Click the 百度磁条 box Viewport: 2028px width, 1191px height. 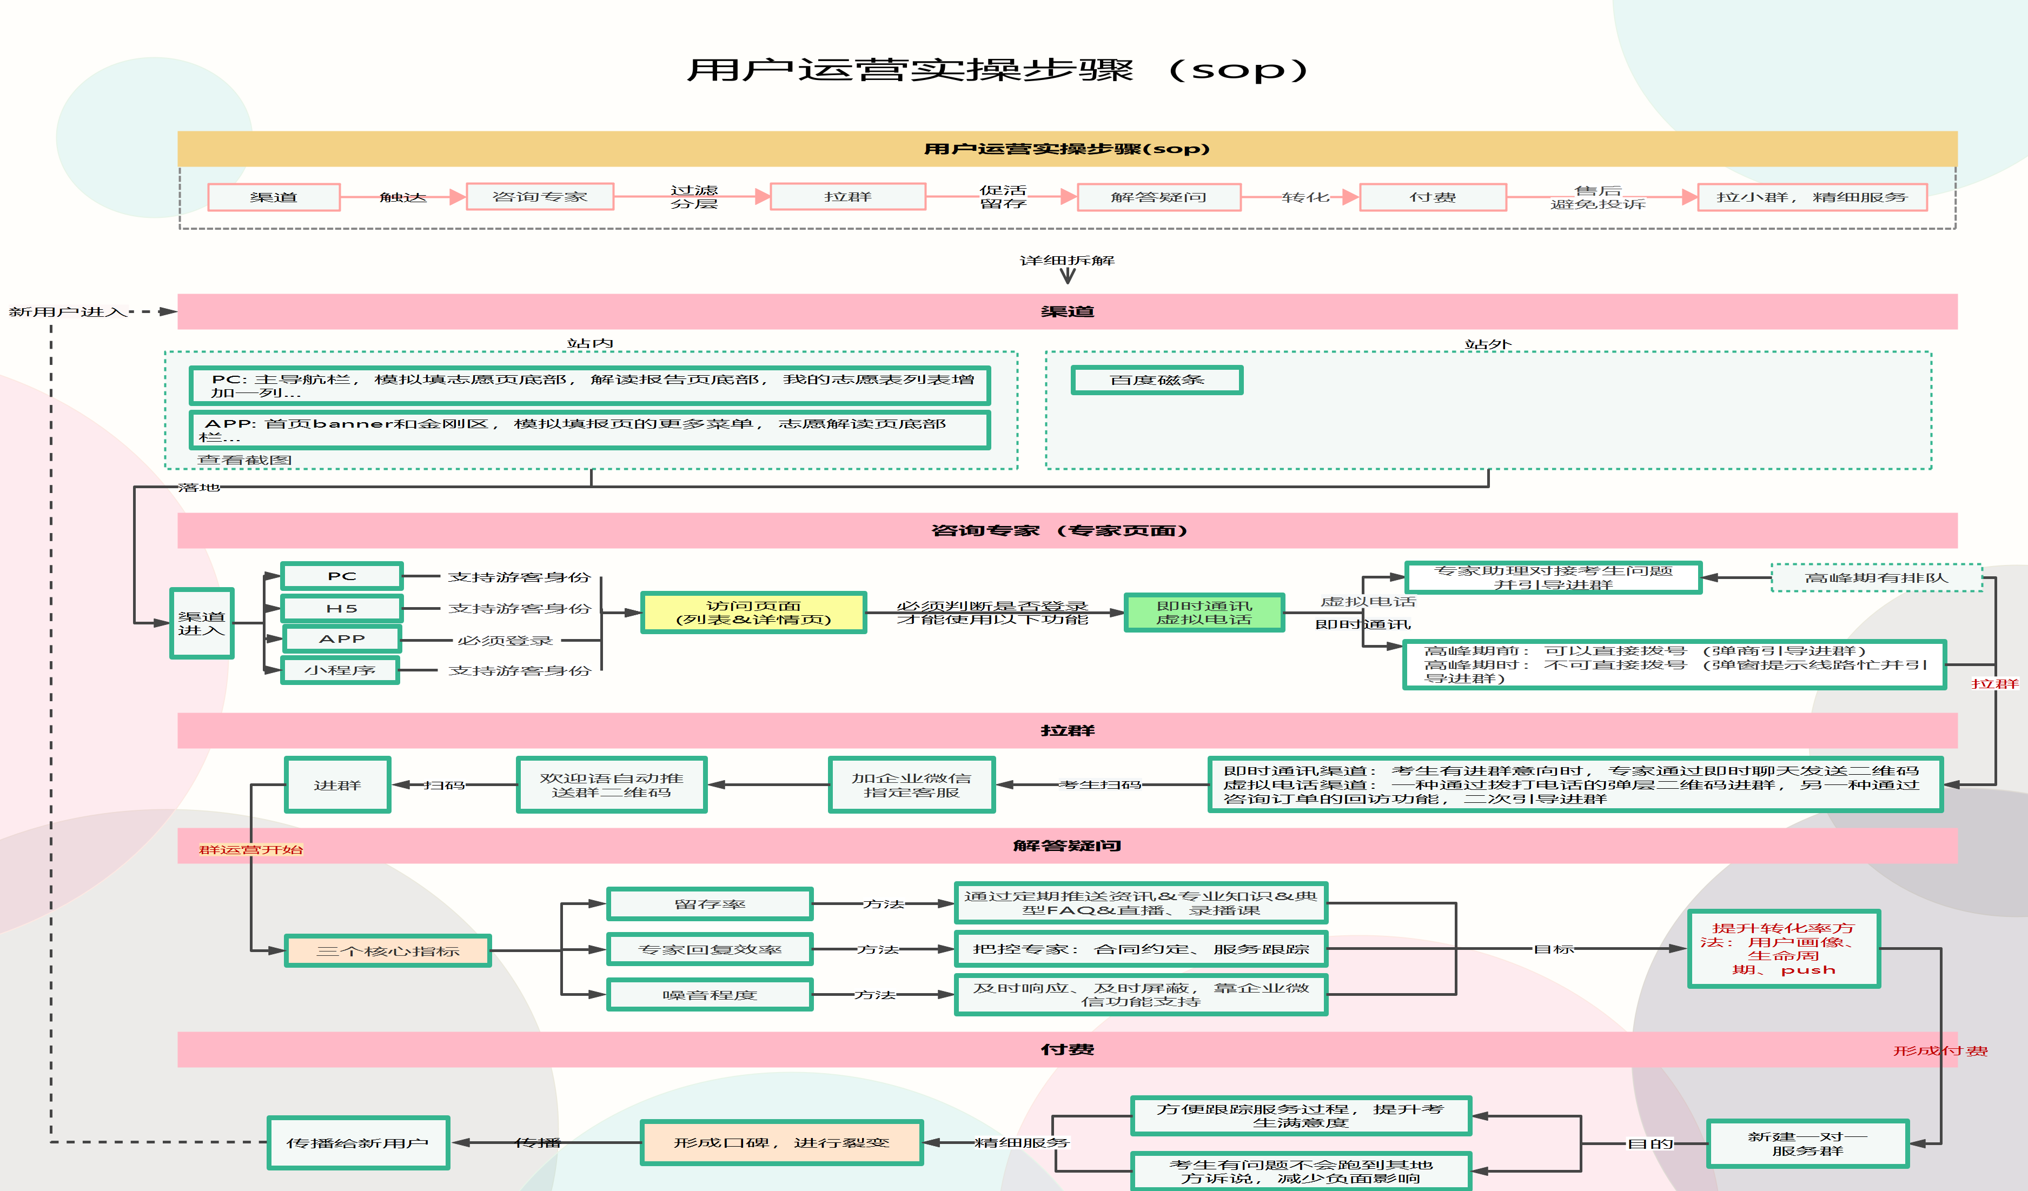(1156, 380)
